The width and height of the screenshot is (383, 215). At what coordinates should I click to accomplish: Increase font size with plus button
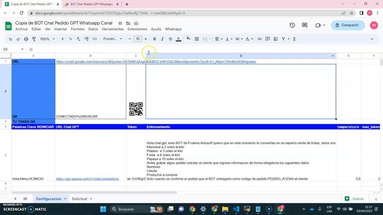click(x=145, y=39)
